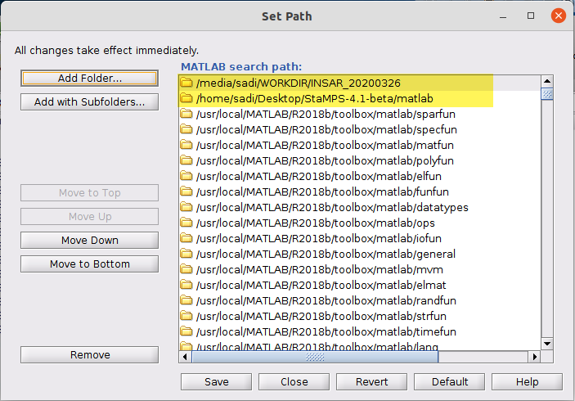The width and height of the screenshot is (575, 401).
Task: Select toolbox/matlab/ops path row
Action: click(360, 223)
